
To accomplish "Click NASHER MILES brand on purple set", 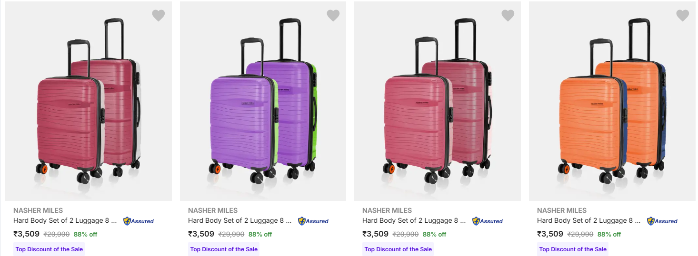I will [x=212, y=210].
